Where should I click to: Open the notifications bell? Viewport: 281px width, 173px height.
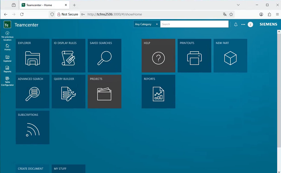tap(236, 24)
